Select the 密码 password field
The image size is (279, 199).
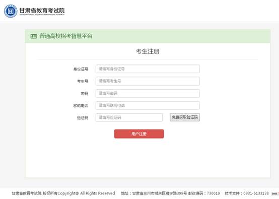[x=148, y=93]
